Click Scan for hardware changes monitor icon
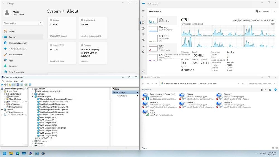Image resolution: width=279 pixels, height=157 pixels. pos(30,84)
